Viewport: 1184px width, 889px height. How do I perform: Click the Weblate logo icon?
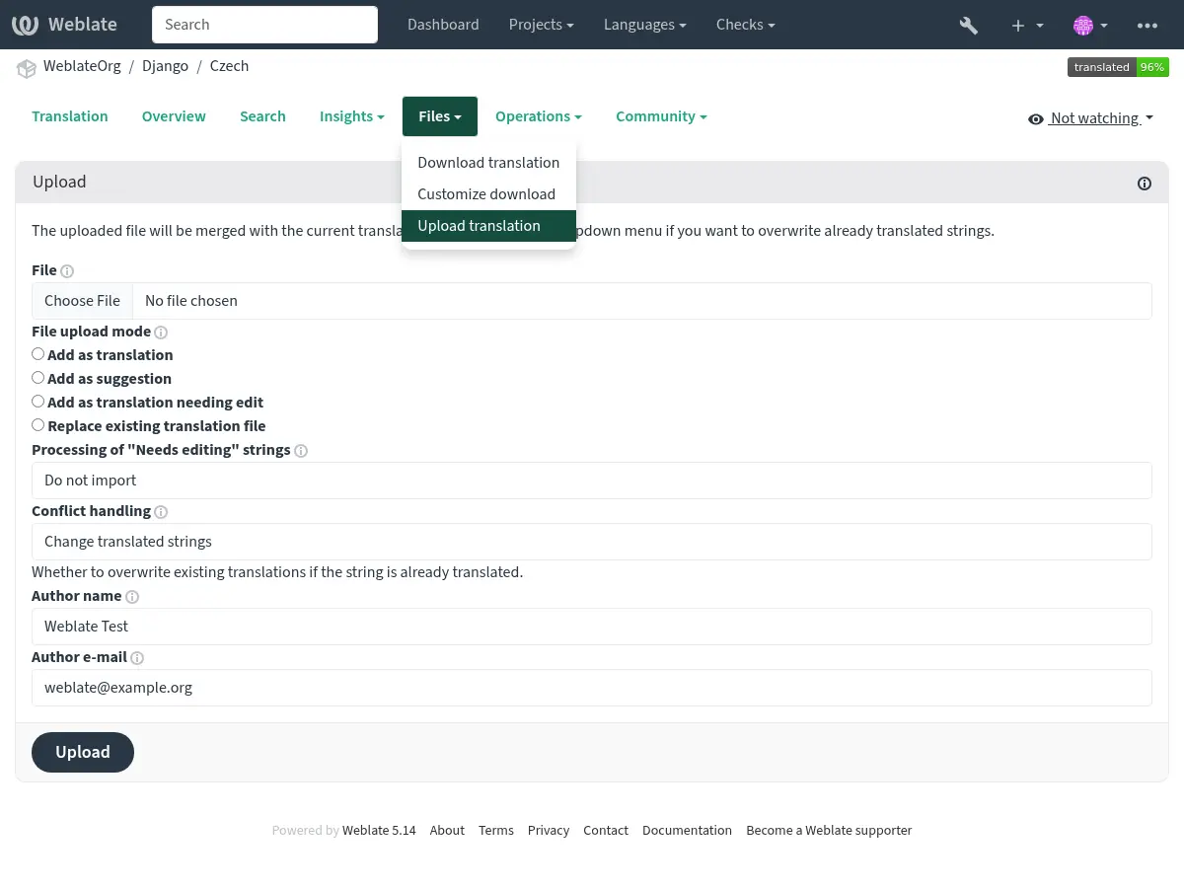(26, 25)
